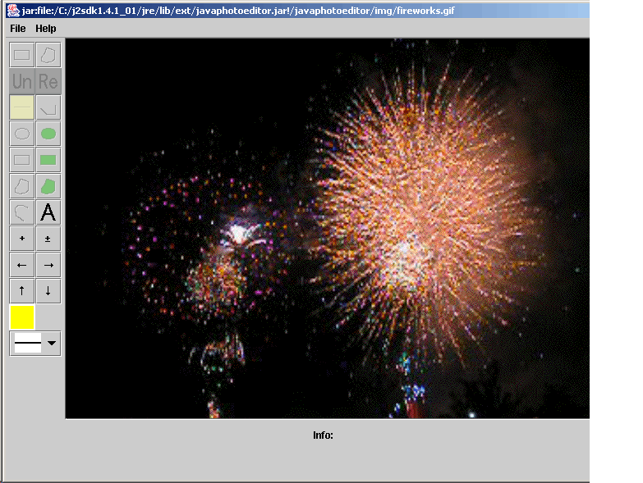This screenshot has height=483, width=643.
Task: Click the Re (redo) button
Action: point(48,81)
